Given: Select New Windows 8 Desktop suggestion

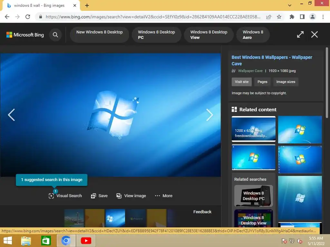Looking at the screenshot, I should click(x=99, y=35).
